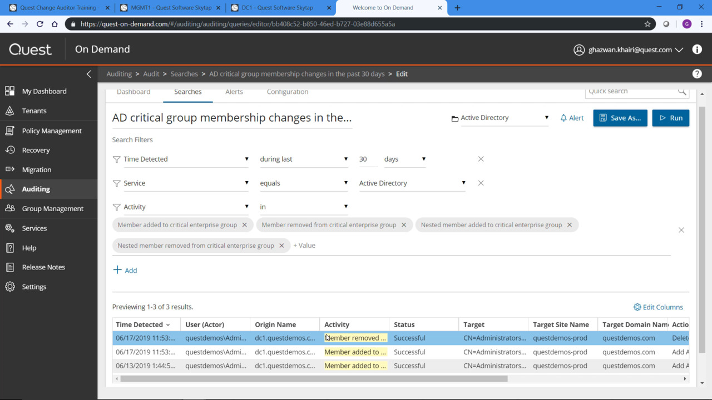Image resolution: width=712 pixels, height=400 pixels.
Task: Click the Searches breadcrumb link
Action: click(184, 74)
